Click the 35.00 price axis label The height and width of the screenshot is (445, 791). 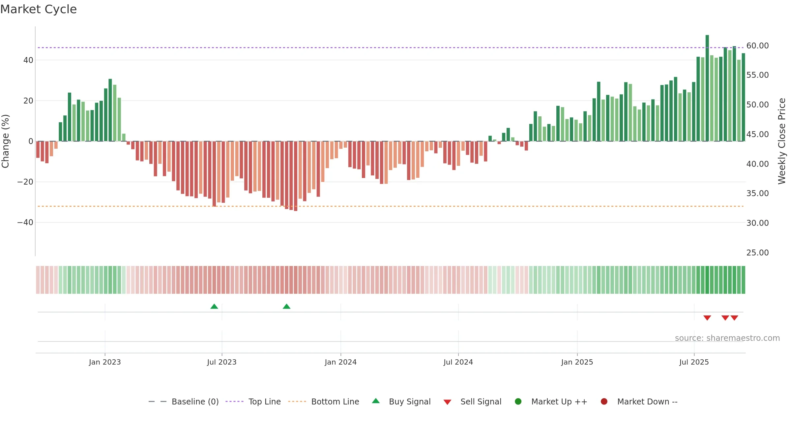point(757,193)
